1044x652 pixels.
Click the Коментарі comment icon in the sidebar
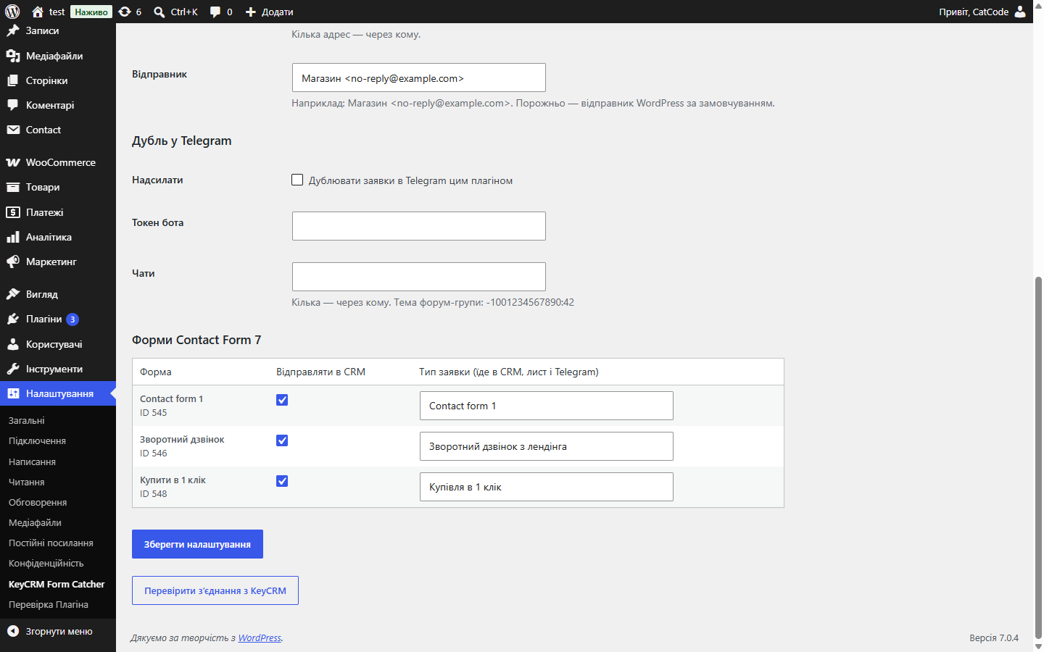13,105
